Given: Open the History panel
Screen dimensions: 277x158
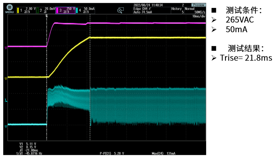Looking at the screenshot, I should [x=176, y=8].
